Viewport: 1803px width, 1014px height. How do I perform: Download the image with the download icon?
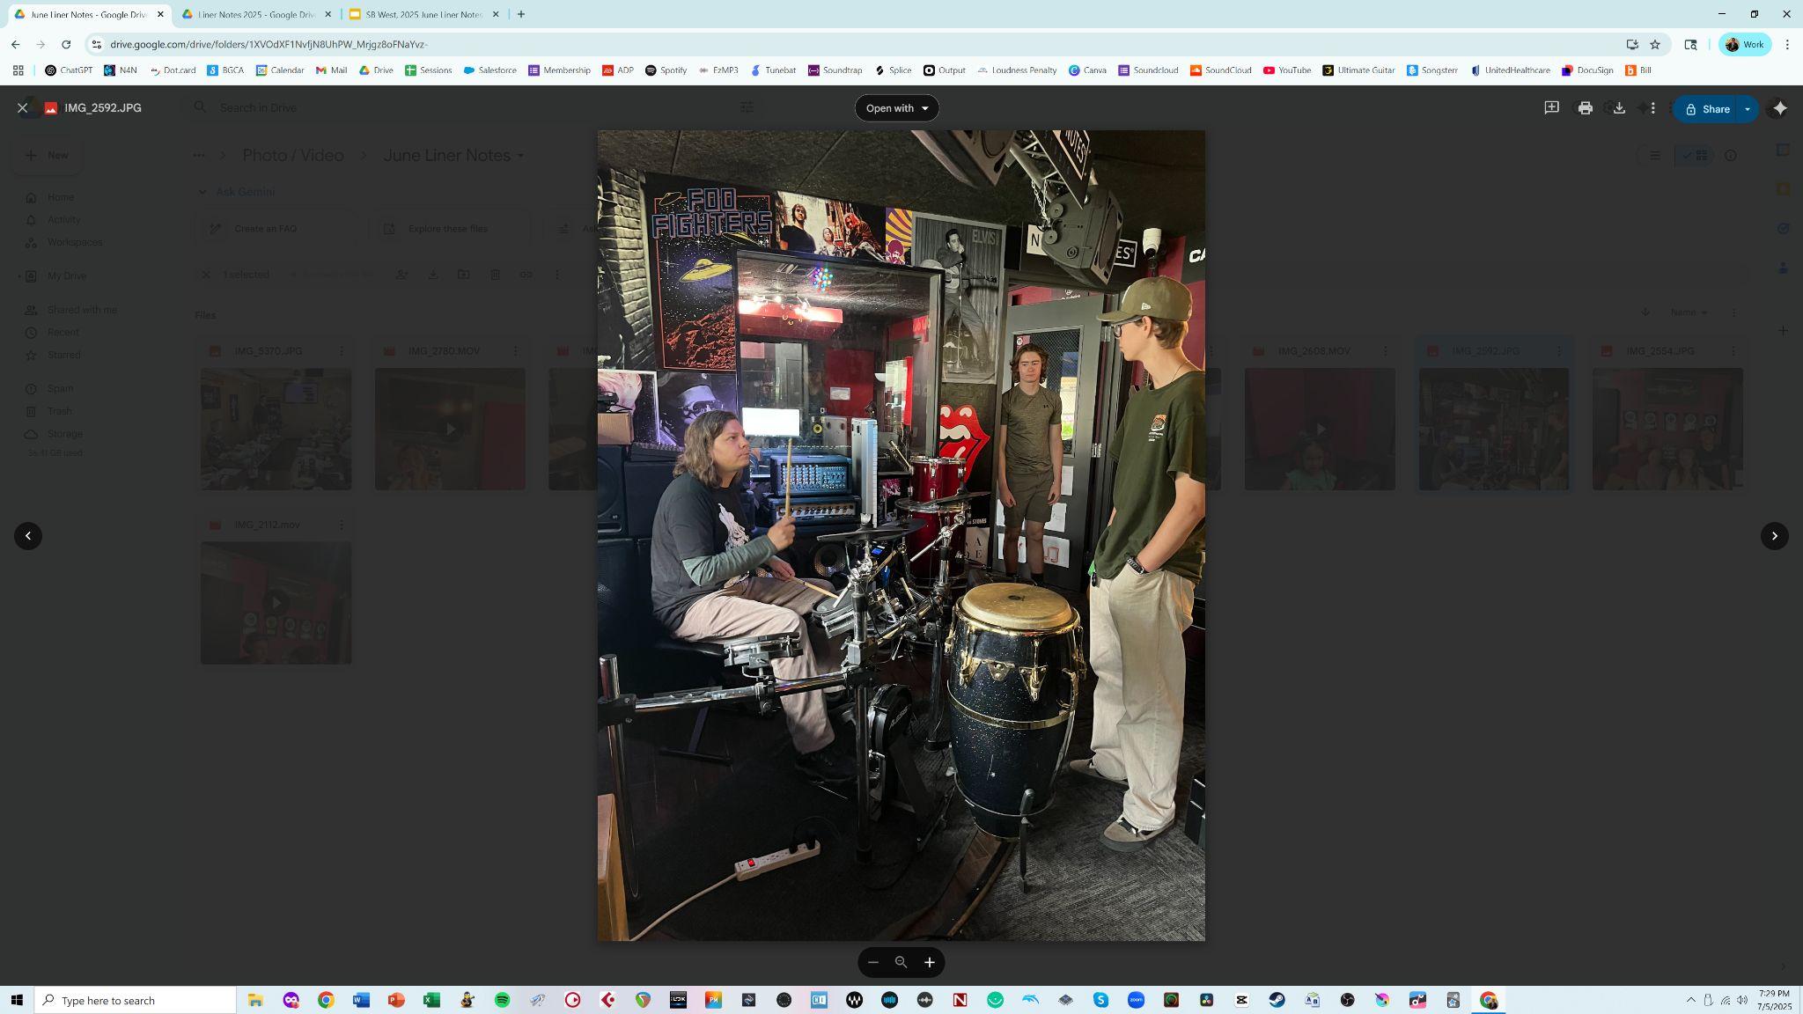point(1619,108)
